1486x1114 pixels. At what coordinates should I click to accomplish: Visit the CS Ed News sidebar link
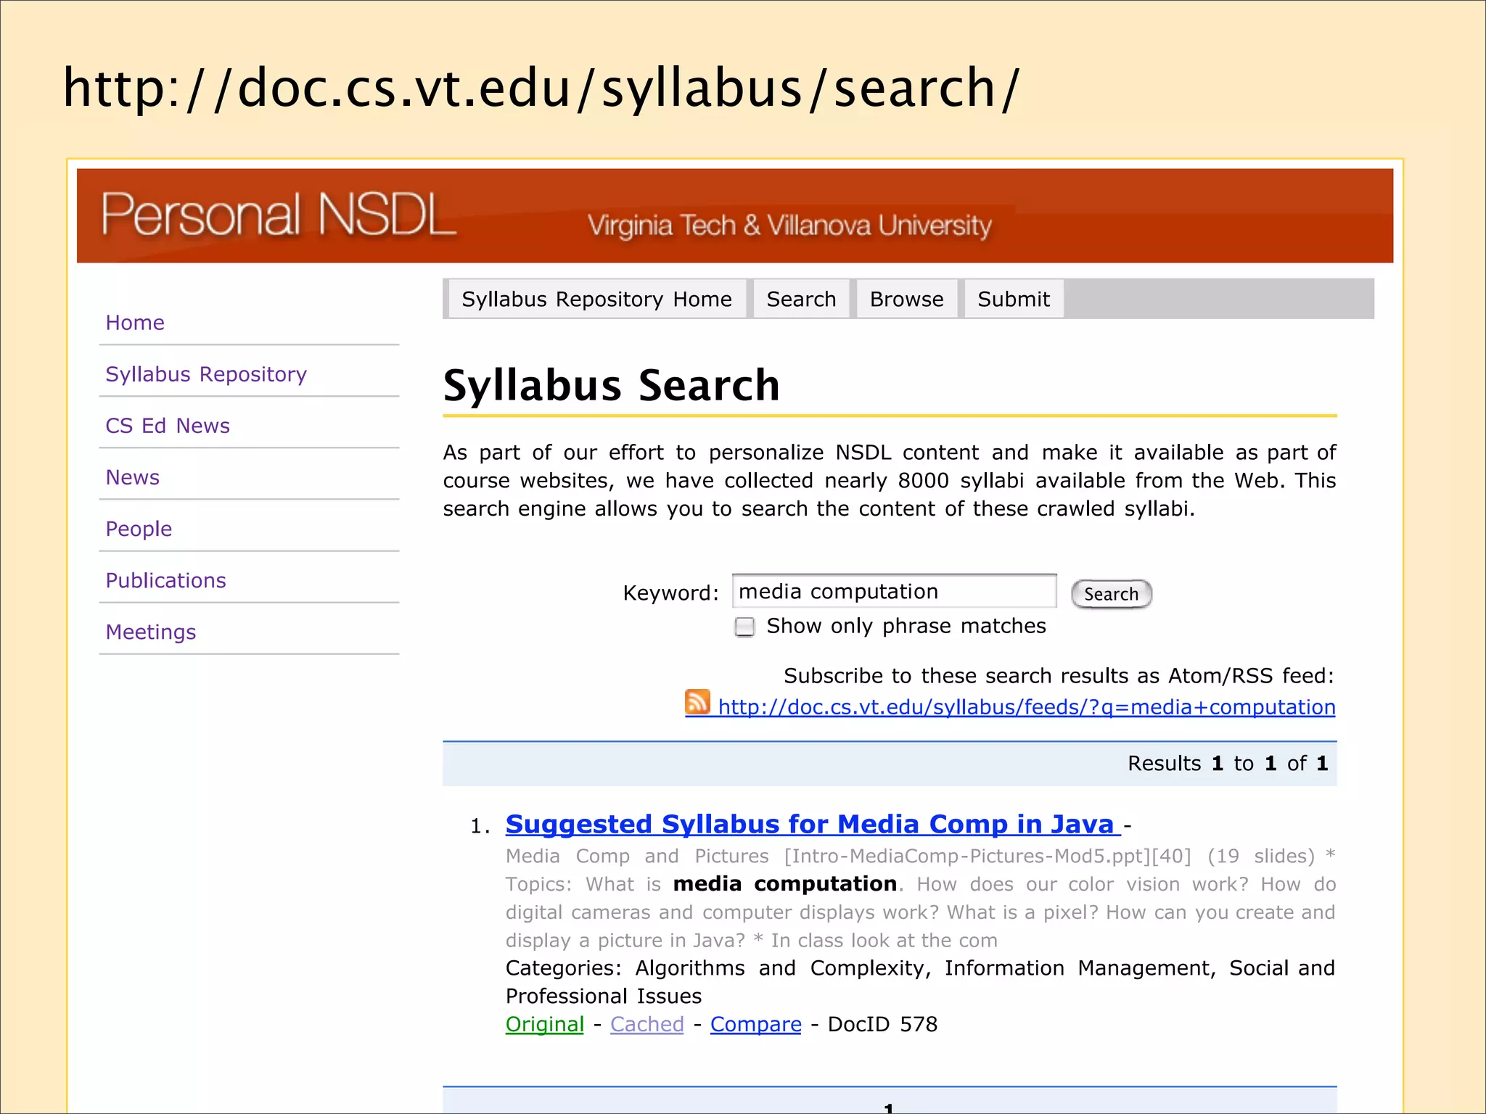pos(168,426)
